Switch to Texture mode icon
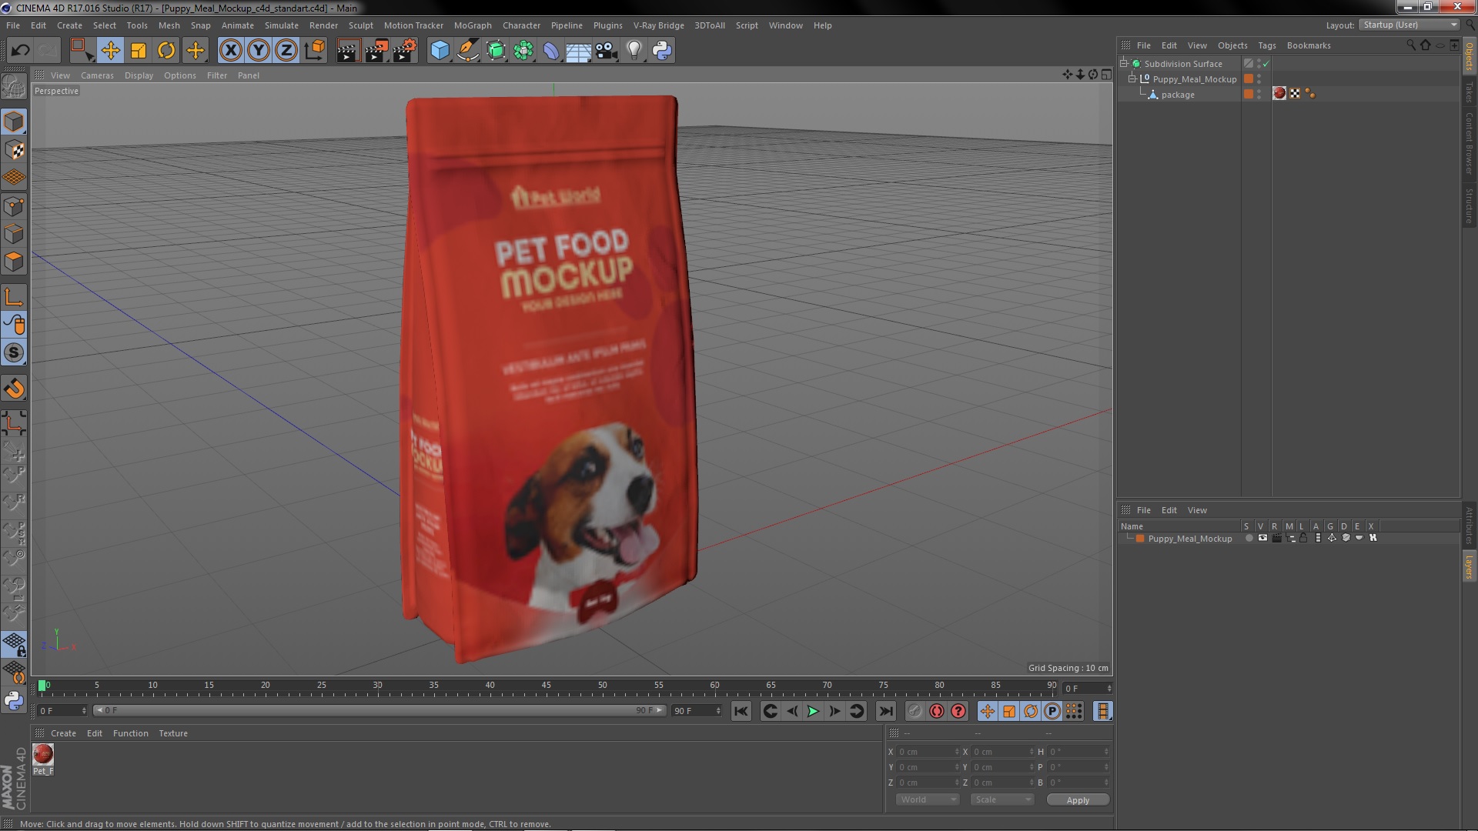Viewport: 1478px width, 831px height. point(14,150)
